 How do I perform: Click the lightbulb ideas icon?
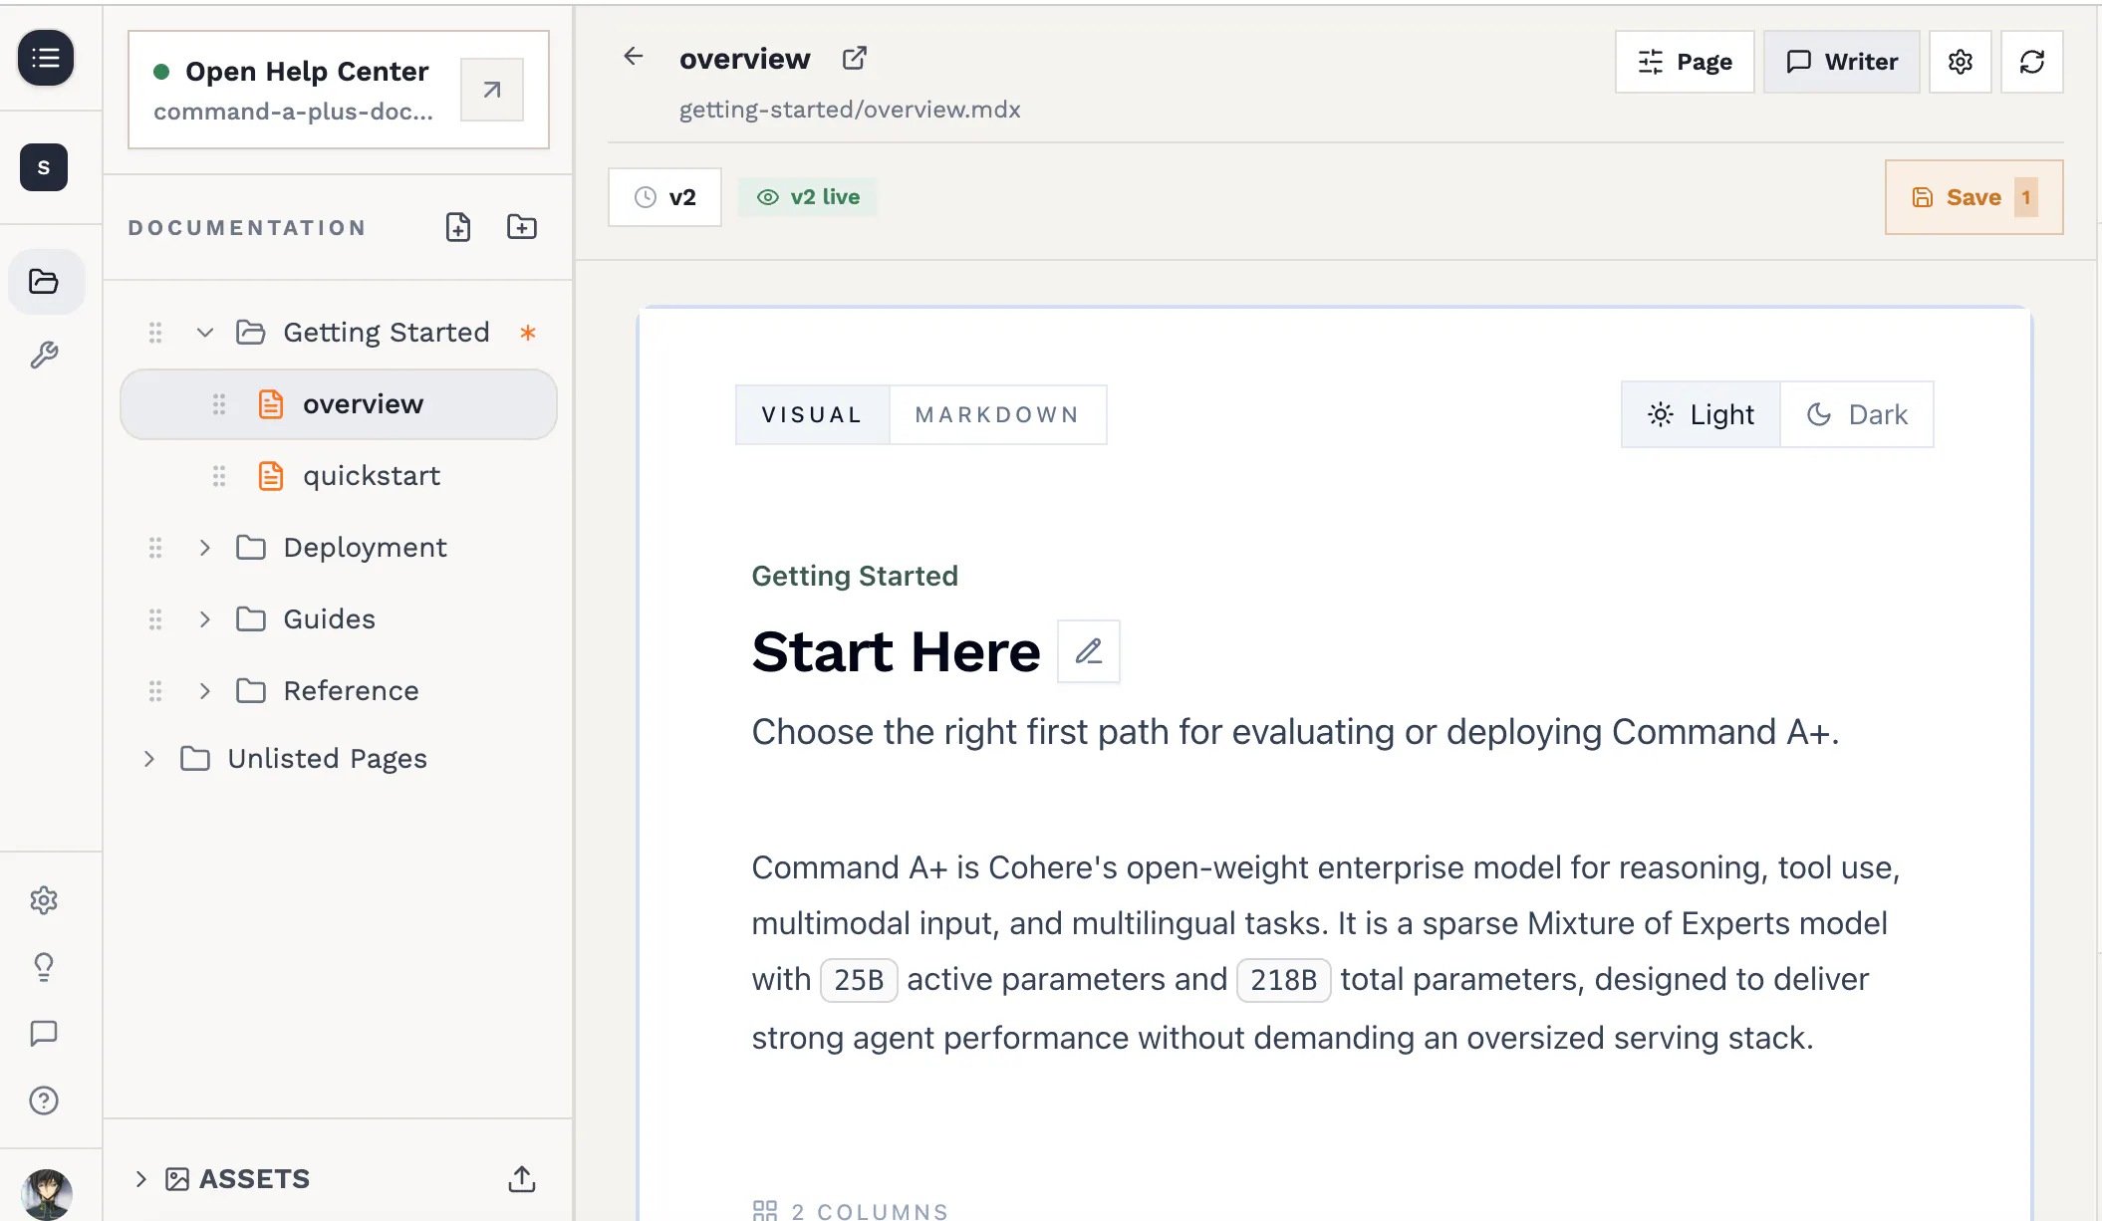(44, 967)
